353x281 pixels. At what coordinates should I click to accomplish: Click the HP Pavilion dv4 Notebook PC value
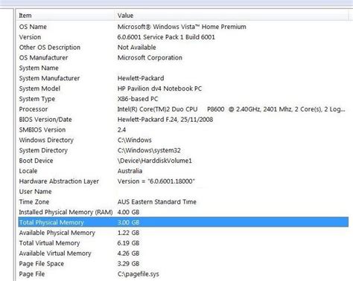click(159, 88)
